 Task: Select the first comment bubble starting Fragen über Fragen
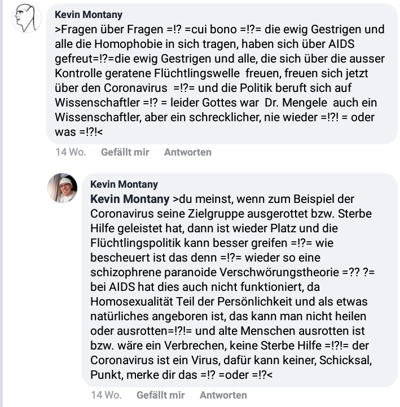[222, 74]
